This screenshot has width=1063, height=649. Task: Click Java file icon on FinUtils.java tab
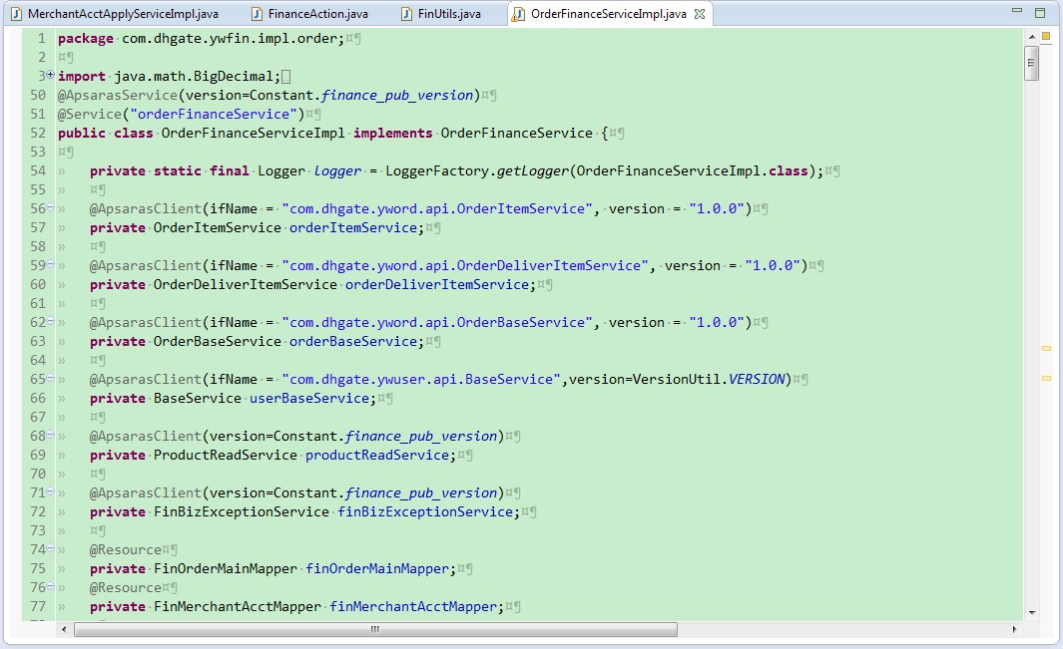click(406, 14)
